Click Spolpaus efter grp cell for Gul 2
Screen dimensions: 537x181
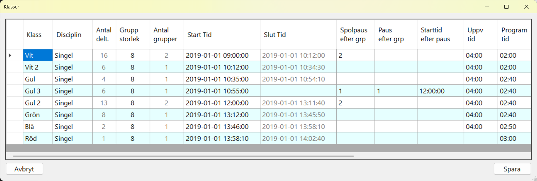point(355,103)
